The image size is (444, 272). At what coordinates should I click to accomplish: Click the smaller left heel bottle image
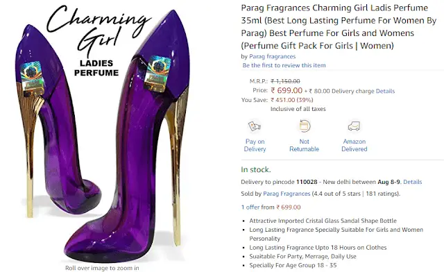[x=57, y=121]
